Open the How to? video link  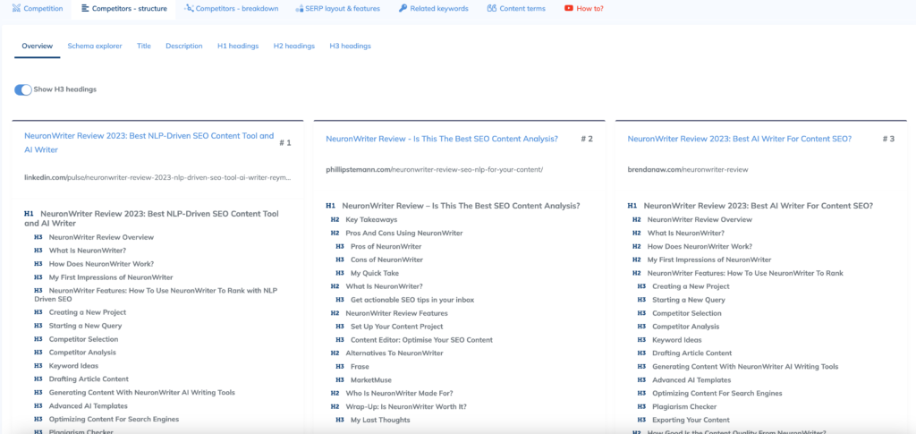point(583,9)
